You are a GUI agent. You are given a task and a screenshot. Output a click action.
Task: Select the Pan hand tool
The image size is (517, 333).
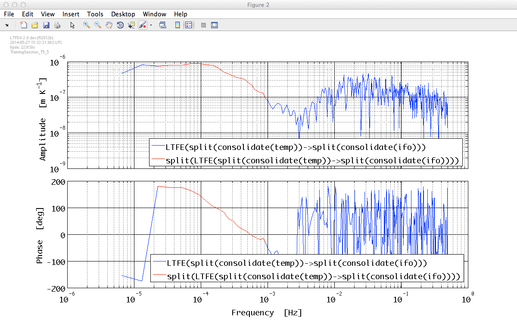pyautogui.click(x=109, y=25)
